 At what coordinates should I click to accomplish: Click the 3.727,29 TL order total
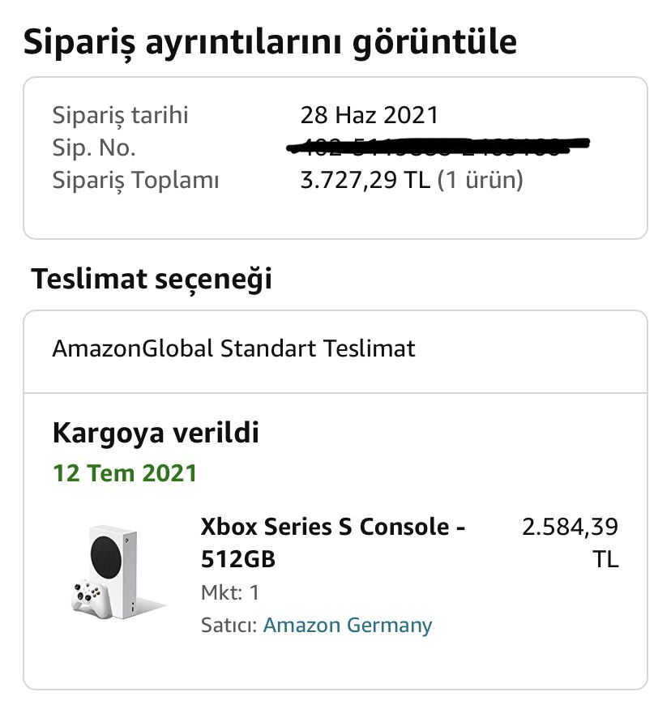coord(365,179)
